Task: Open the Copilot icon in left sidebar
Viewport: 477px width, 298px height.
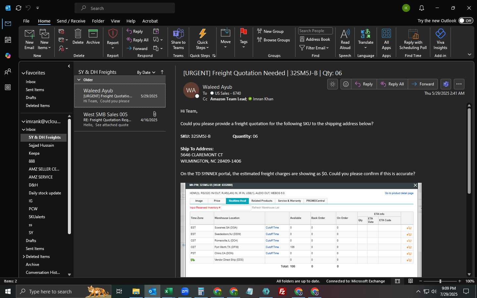Action: click(x=8, y=56)
